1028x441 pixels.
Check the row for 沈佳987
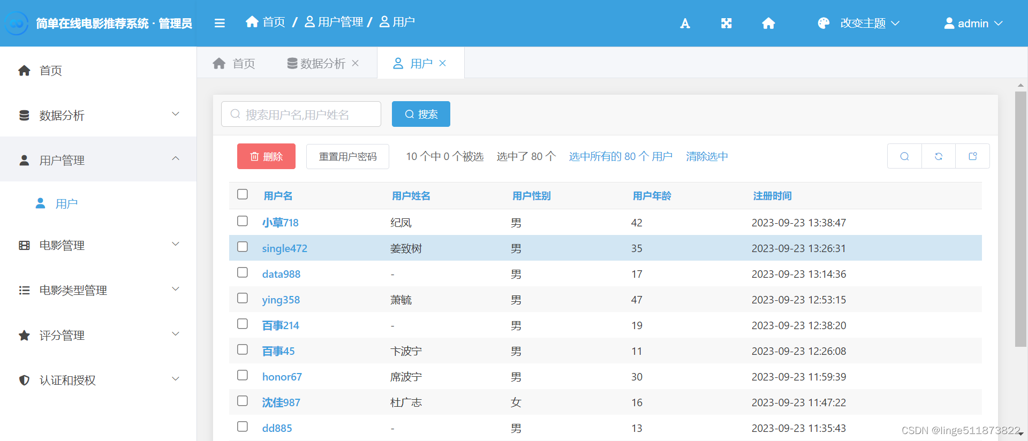[x=243, y=401]
